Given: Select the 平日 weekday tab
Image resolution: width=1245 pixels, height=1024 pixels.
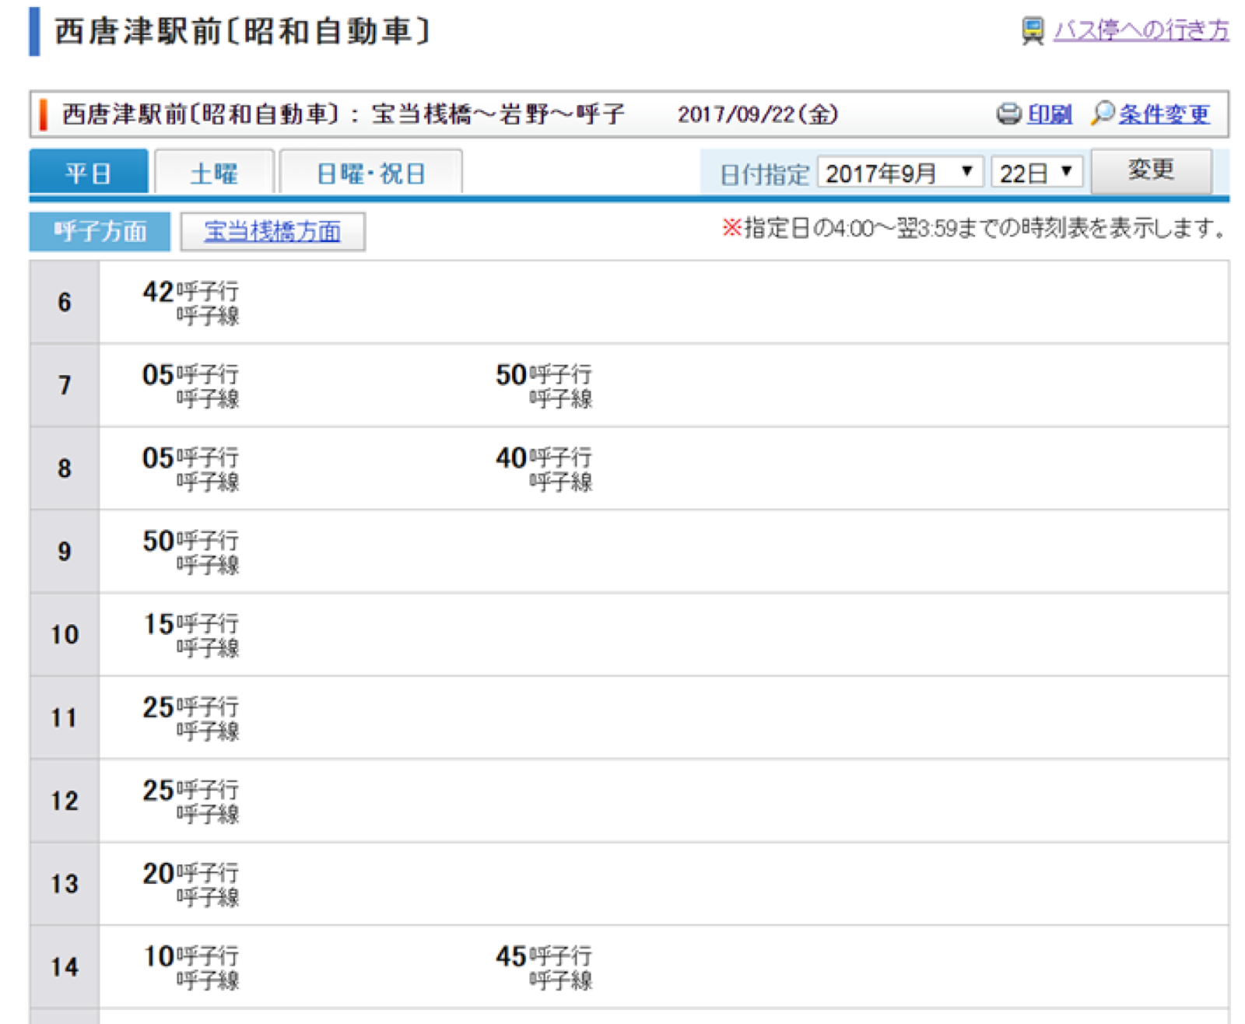Looking at the screenshot, I should (x=89, y=172).
